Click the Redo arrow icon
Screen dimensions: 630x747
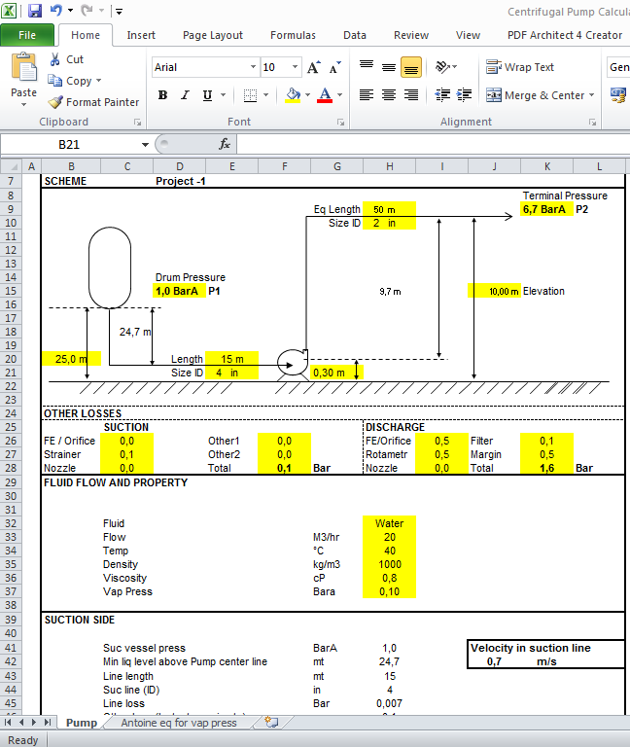87,10
